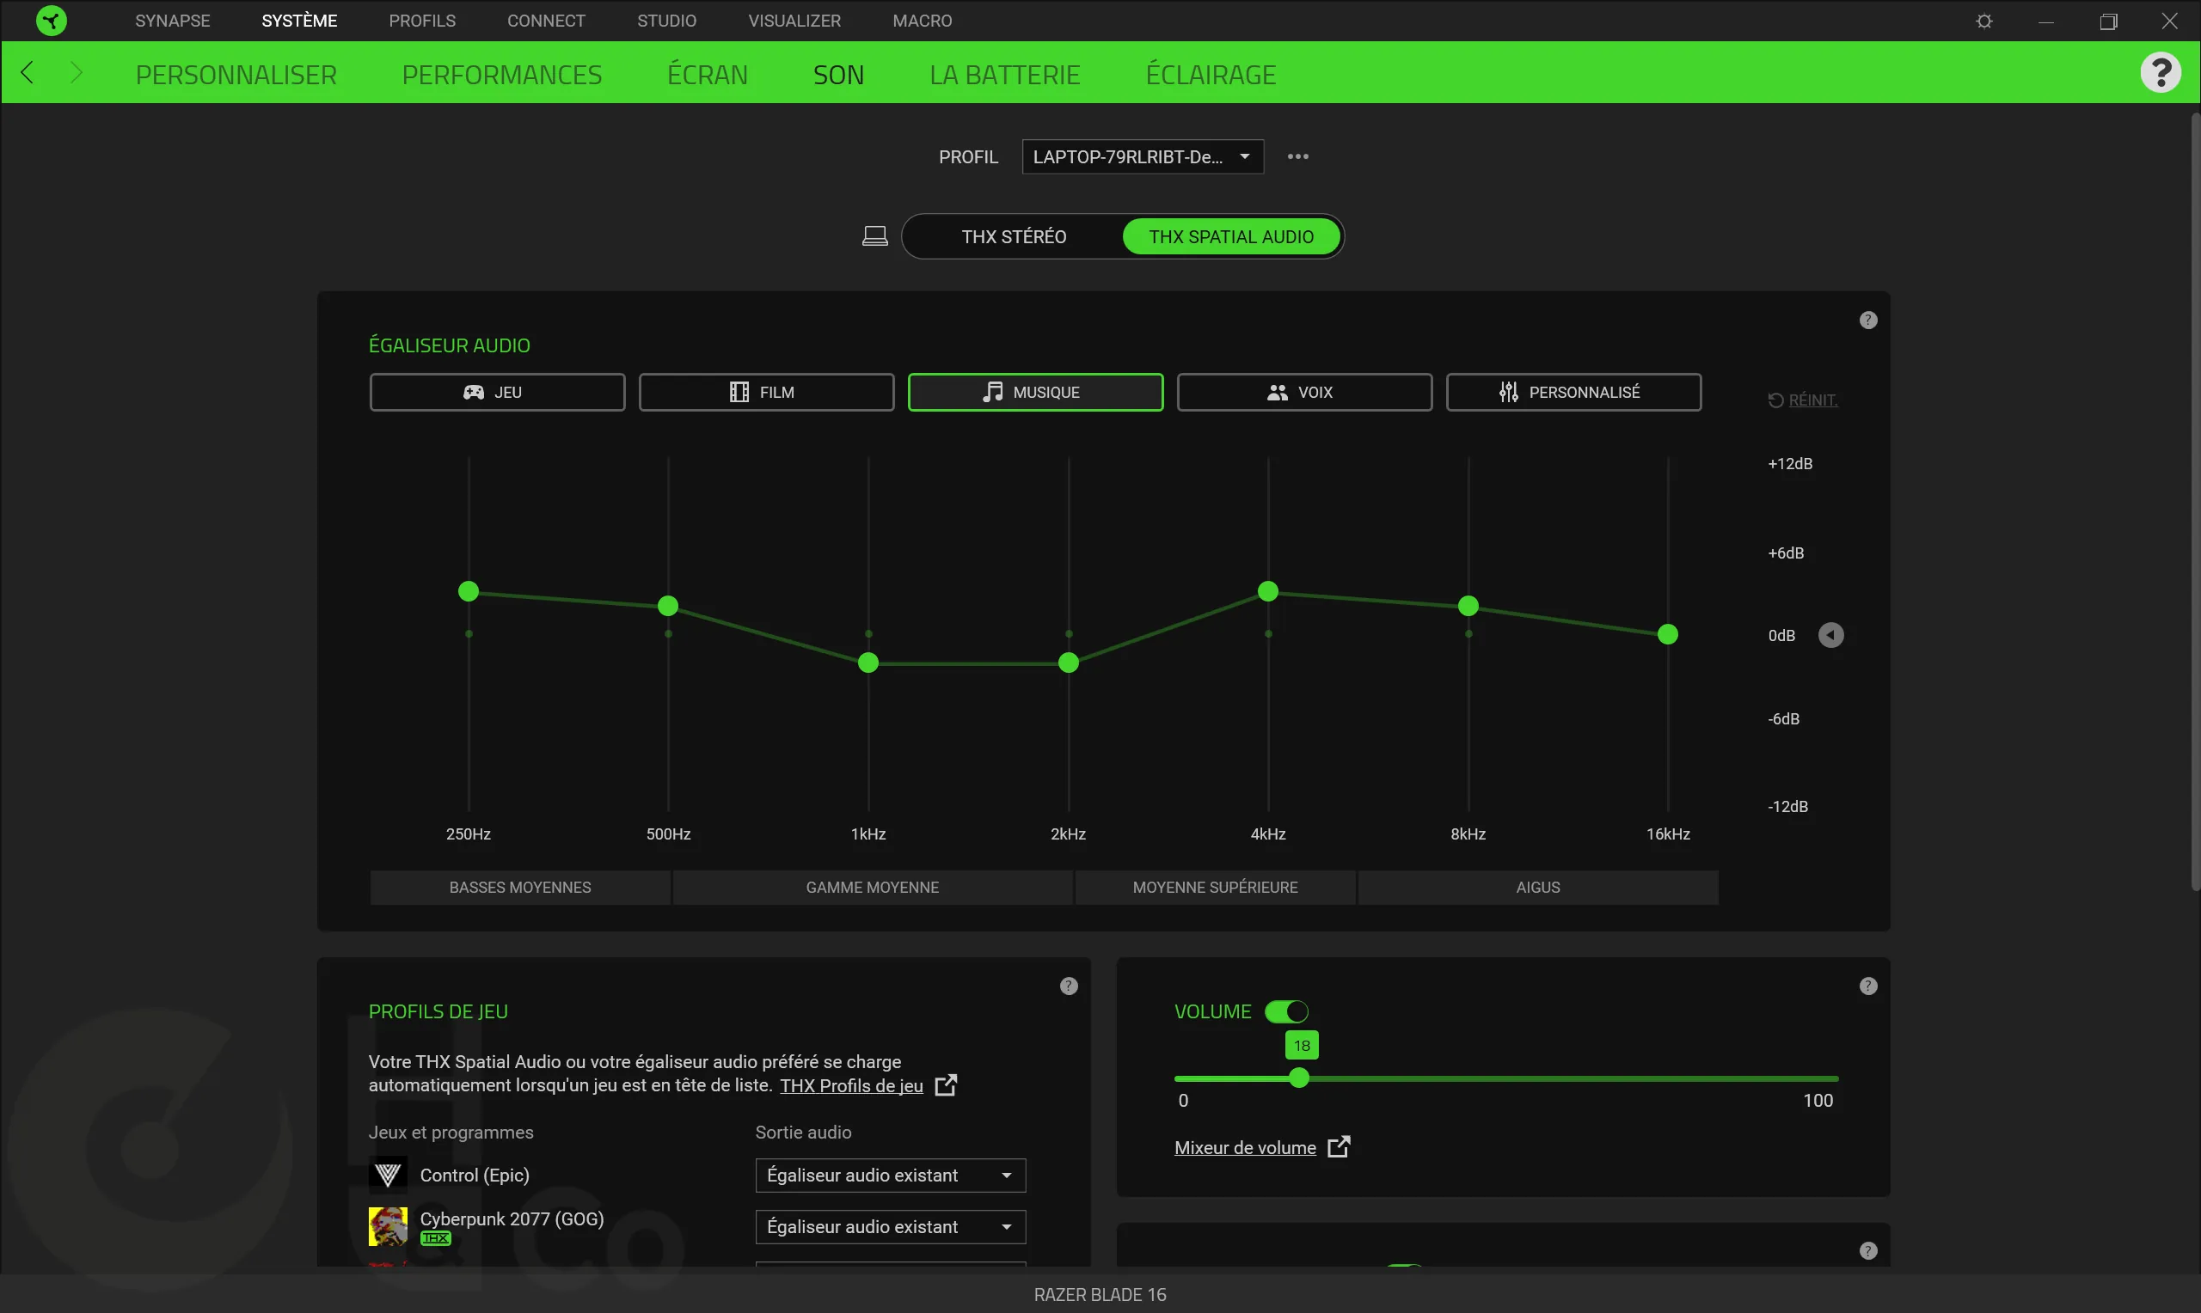The width and height of the screenshot is (2201, 1313).
Task: Open the Macro tab
Action: (923, 21)
